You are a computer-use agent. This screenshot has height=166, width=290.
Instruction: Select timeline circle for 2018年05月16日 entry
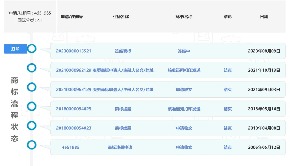(x=32, y=106)
